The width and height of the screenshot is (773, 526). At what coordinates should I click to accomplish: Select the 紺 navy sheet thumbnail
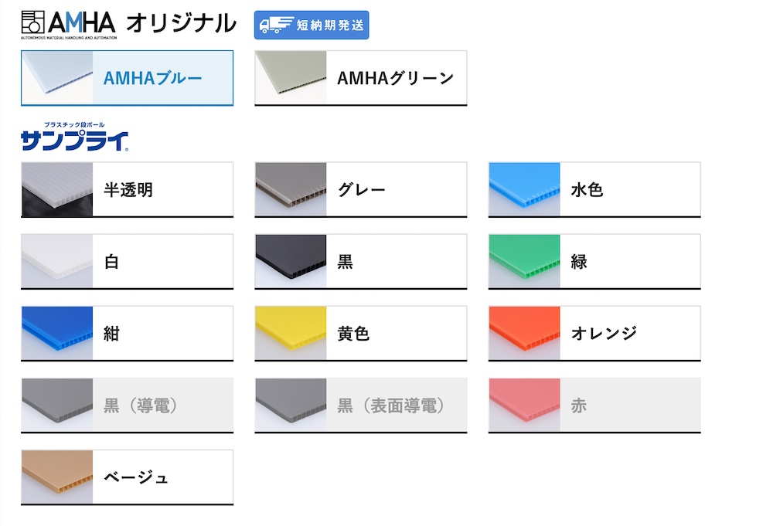[56, 334]
